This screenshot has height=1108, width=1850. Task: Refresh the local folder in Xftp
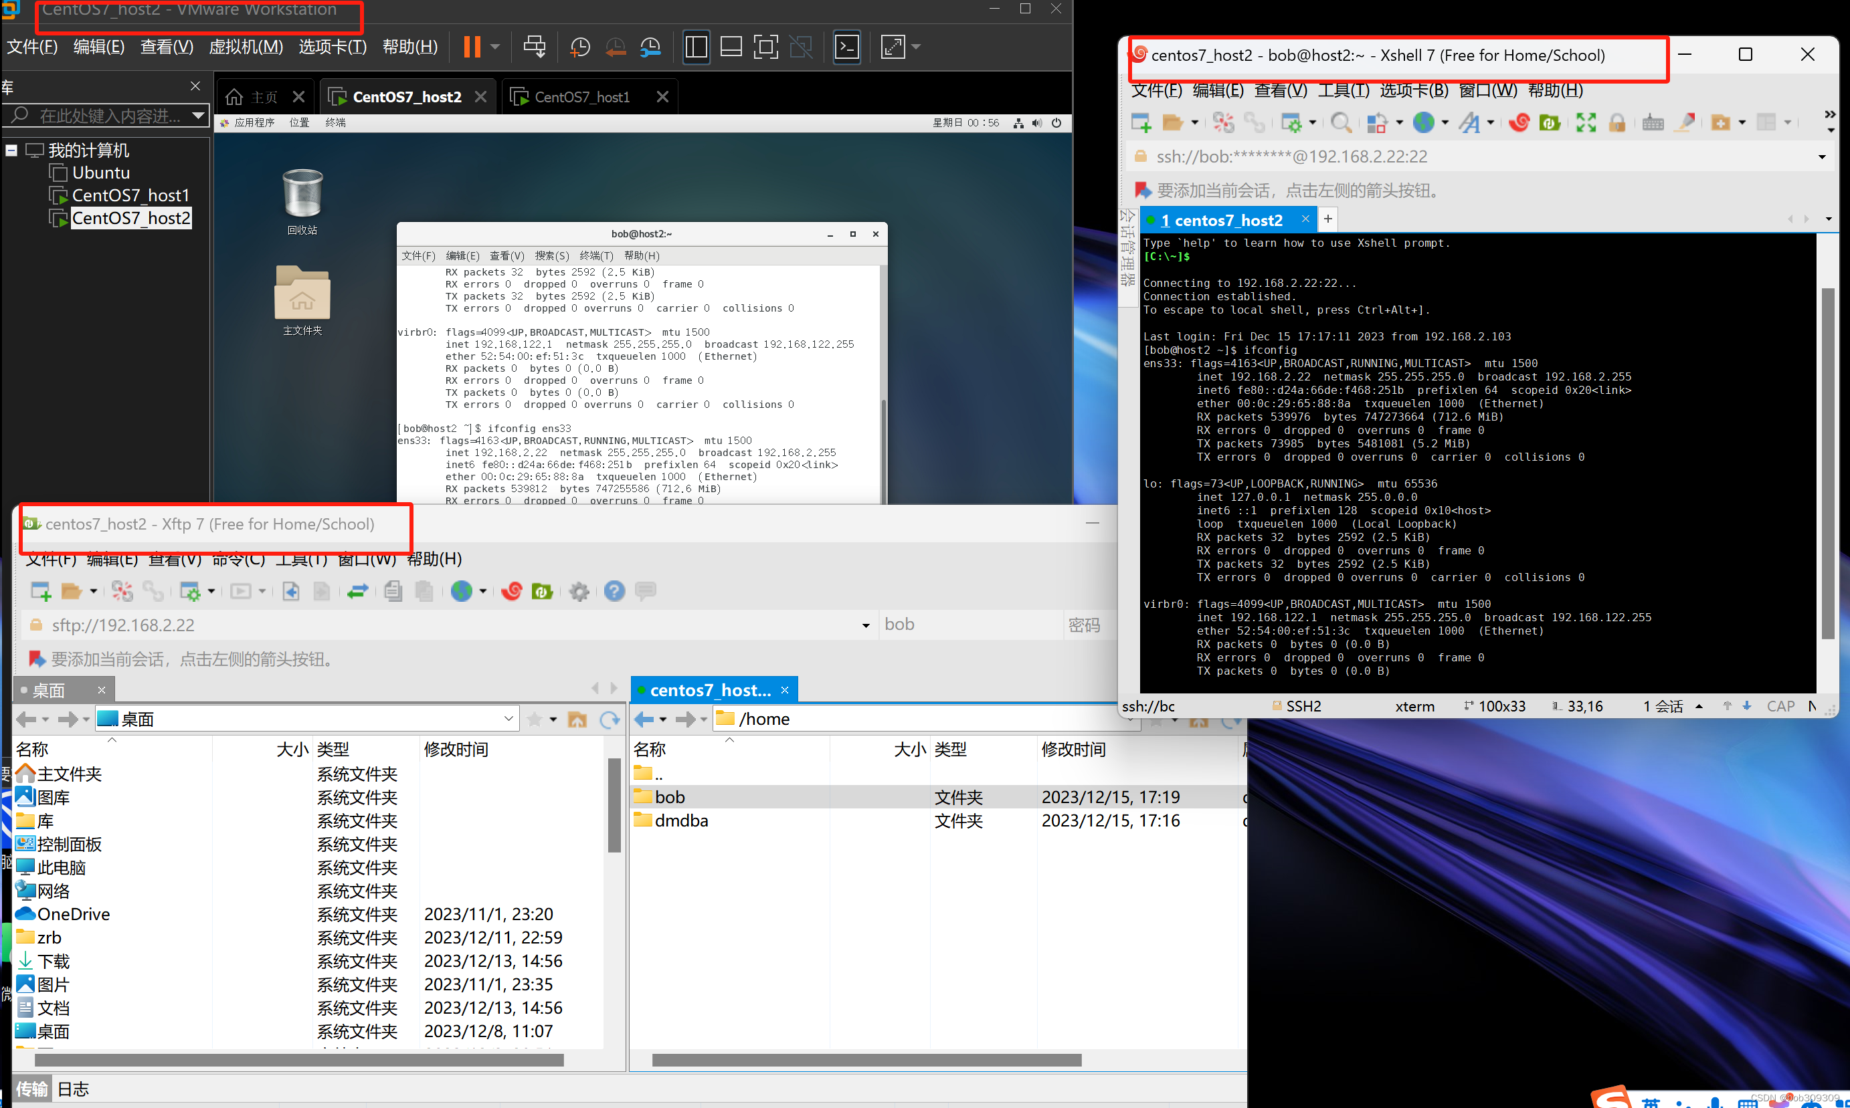click(610, 719)
